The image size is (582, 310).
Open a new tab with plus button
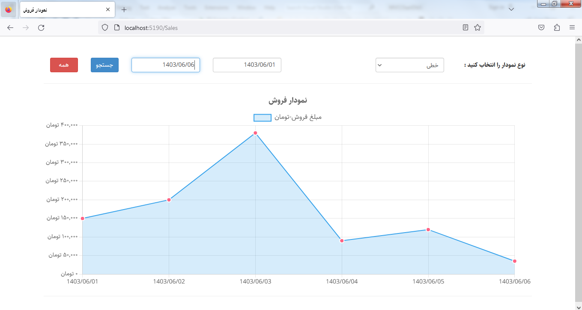(124, 9)
